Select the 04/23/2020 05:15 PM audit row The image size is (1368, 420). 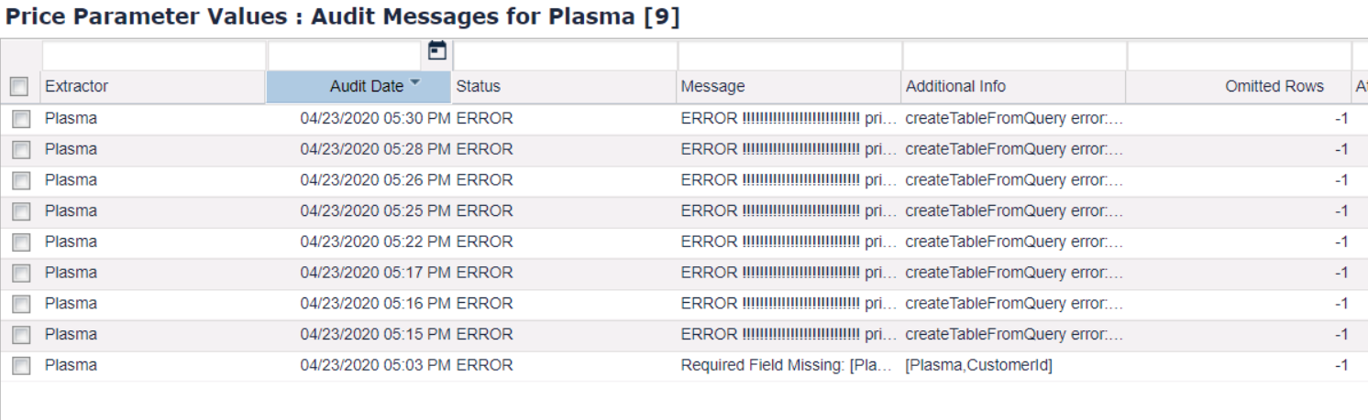pos(376,335)
